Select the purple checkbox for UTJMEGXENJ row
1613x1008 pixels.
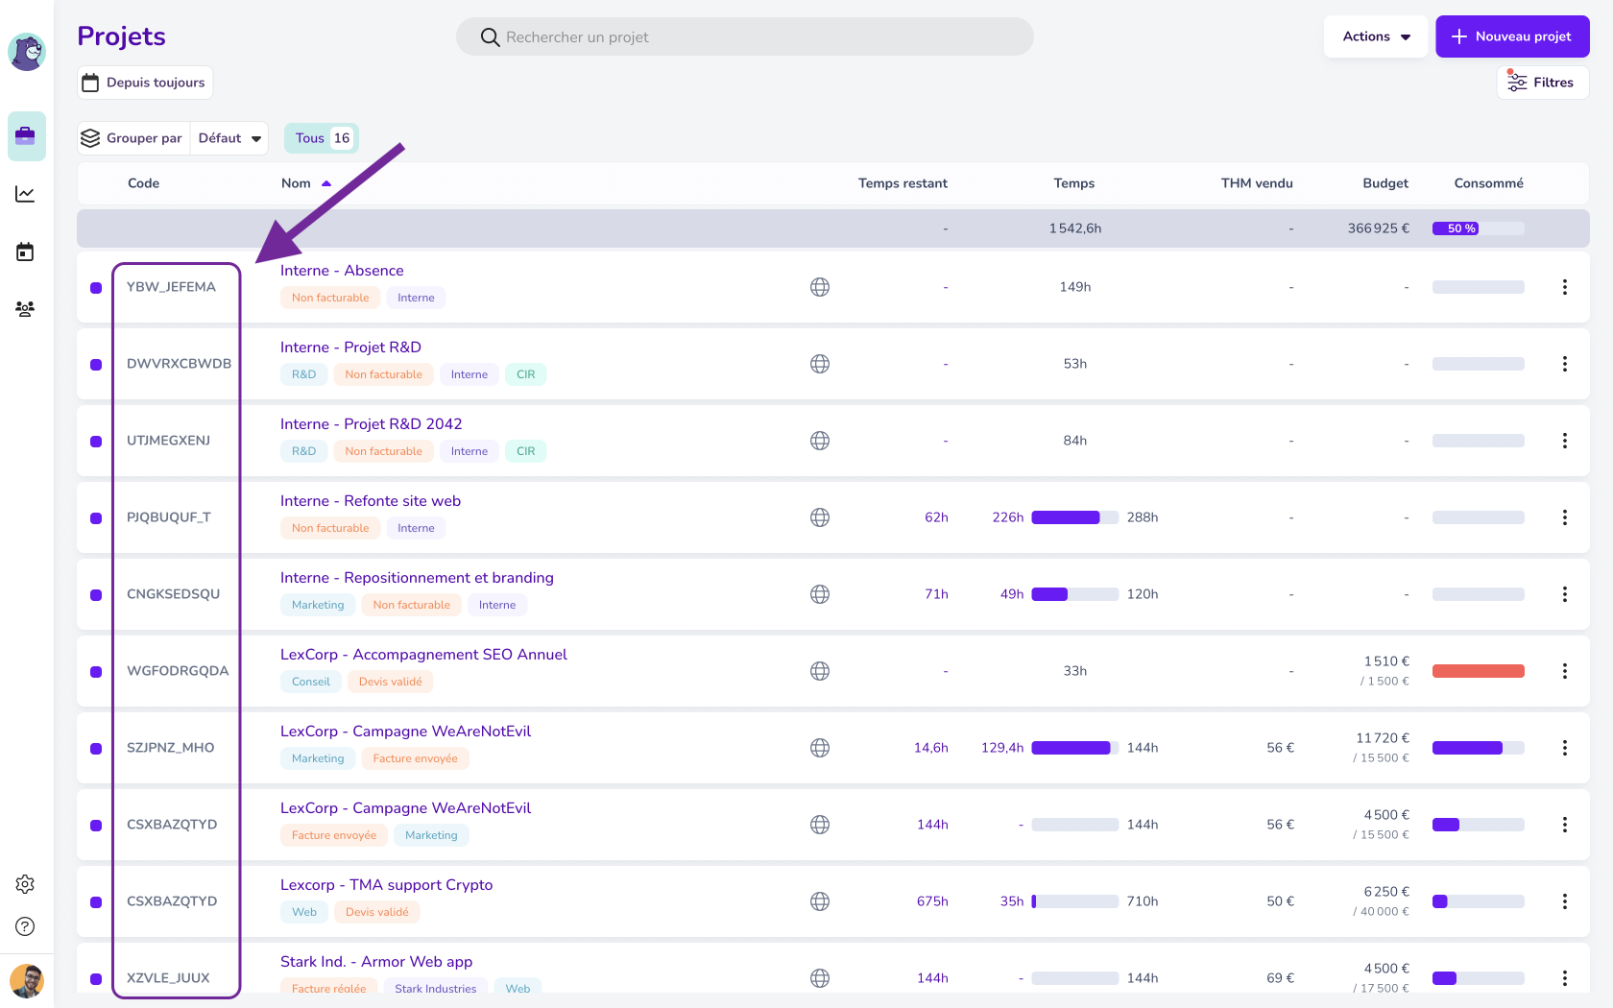point(96,442)
